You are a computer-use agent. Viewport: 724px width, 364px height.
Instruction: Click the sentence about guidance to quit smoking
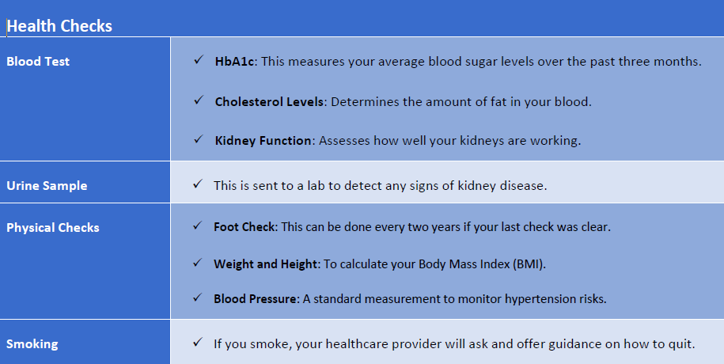(x=454, y=344)
